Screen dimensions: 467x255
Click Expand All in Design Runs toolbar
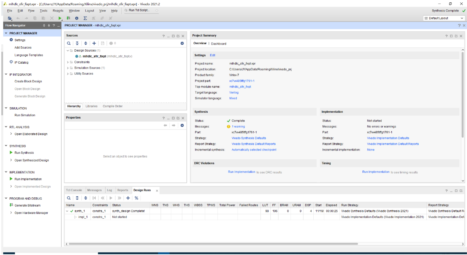pos(85,198)
